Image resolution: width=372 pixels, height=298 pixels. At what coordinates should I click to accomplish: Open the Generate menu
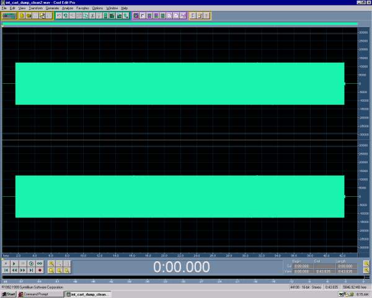click(x=52, y=8)
